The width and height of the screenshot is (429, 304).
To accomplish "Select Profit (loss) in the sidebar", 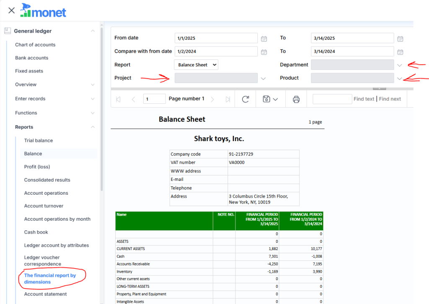I will [37, 167].
